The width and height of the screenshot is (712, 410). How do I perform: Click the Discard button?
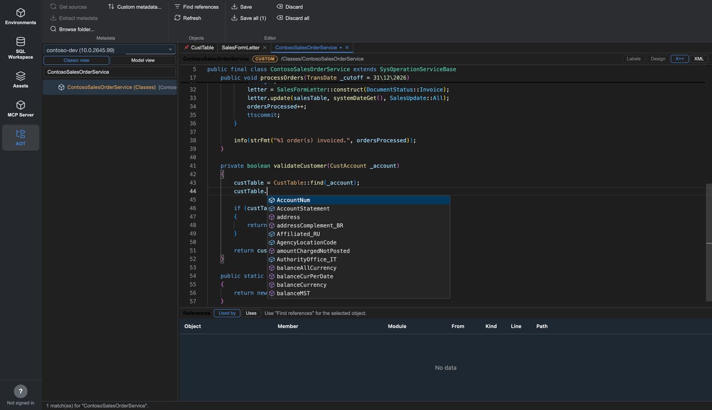pyautogui.click(x=290, y=7)
